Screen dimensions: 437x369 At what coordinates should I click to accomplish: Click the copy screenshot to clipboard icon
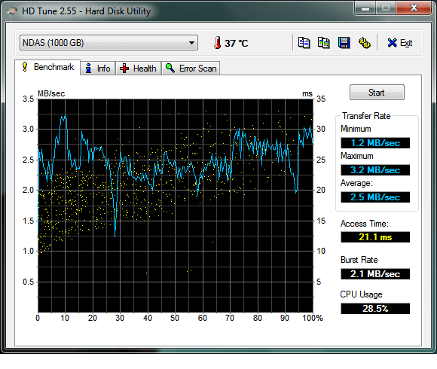coord(324,43)
